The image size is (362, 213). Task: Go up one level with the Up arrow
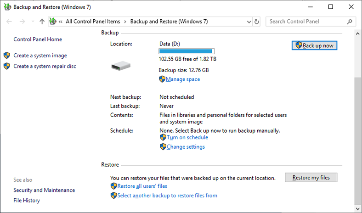pyautogui.click(x=42, y=22)
